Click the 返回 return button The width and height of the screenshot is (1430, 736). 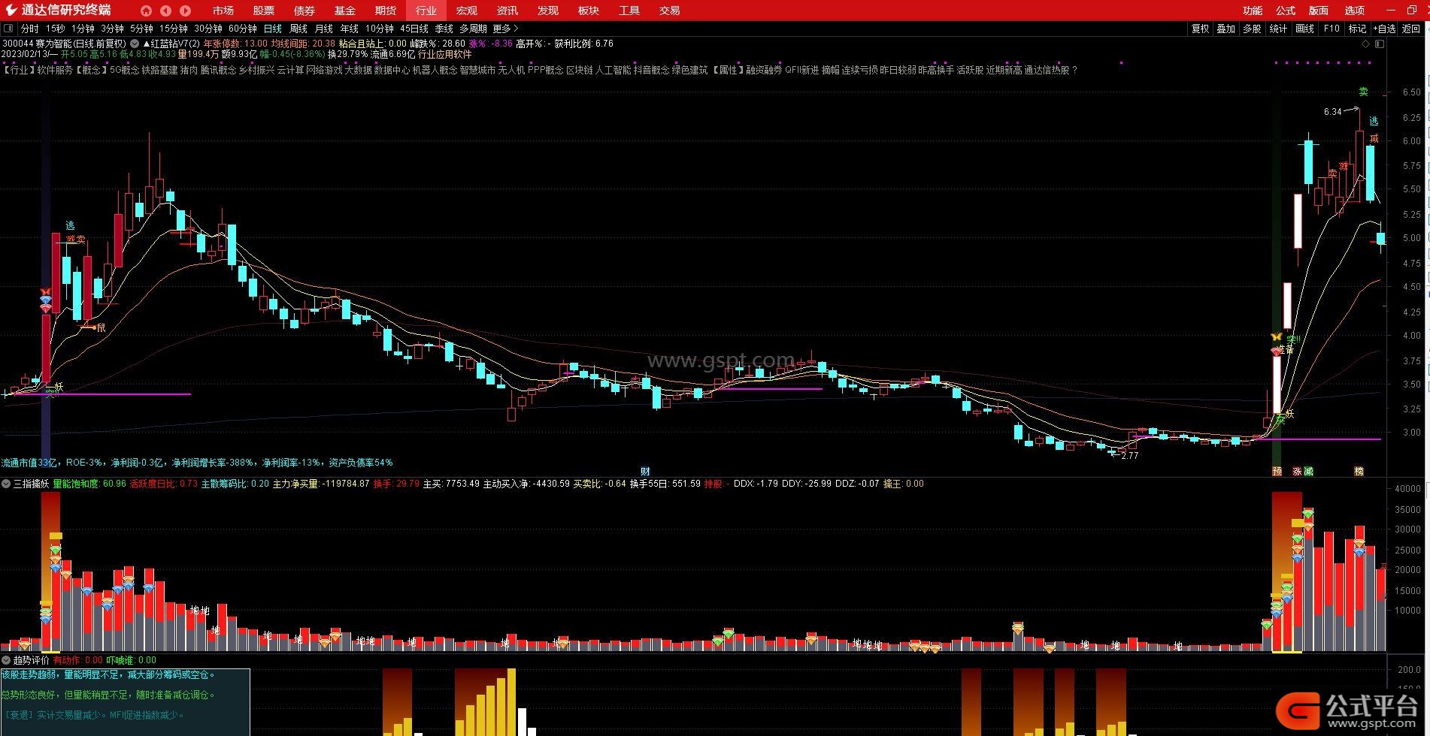[1411, 29]
